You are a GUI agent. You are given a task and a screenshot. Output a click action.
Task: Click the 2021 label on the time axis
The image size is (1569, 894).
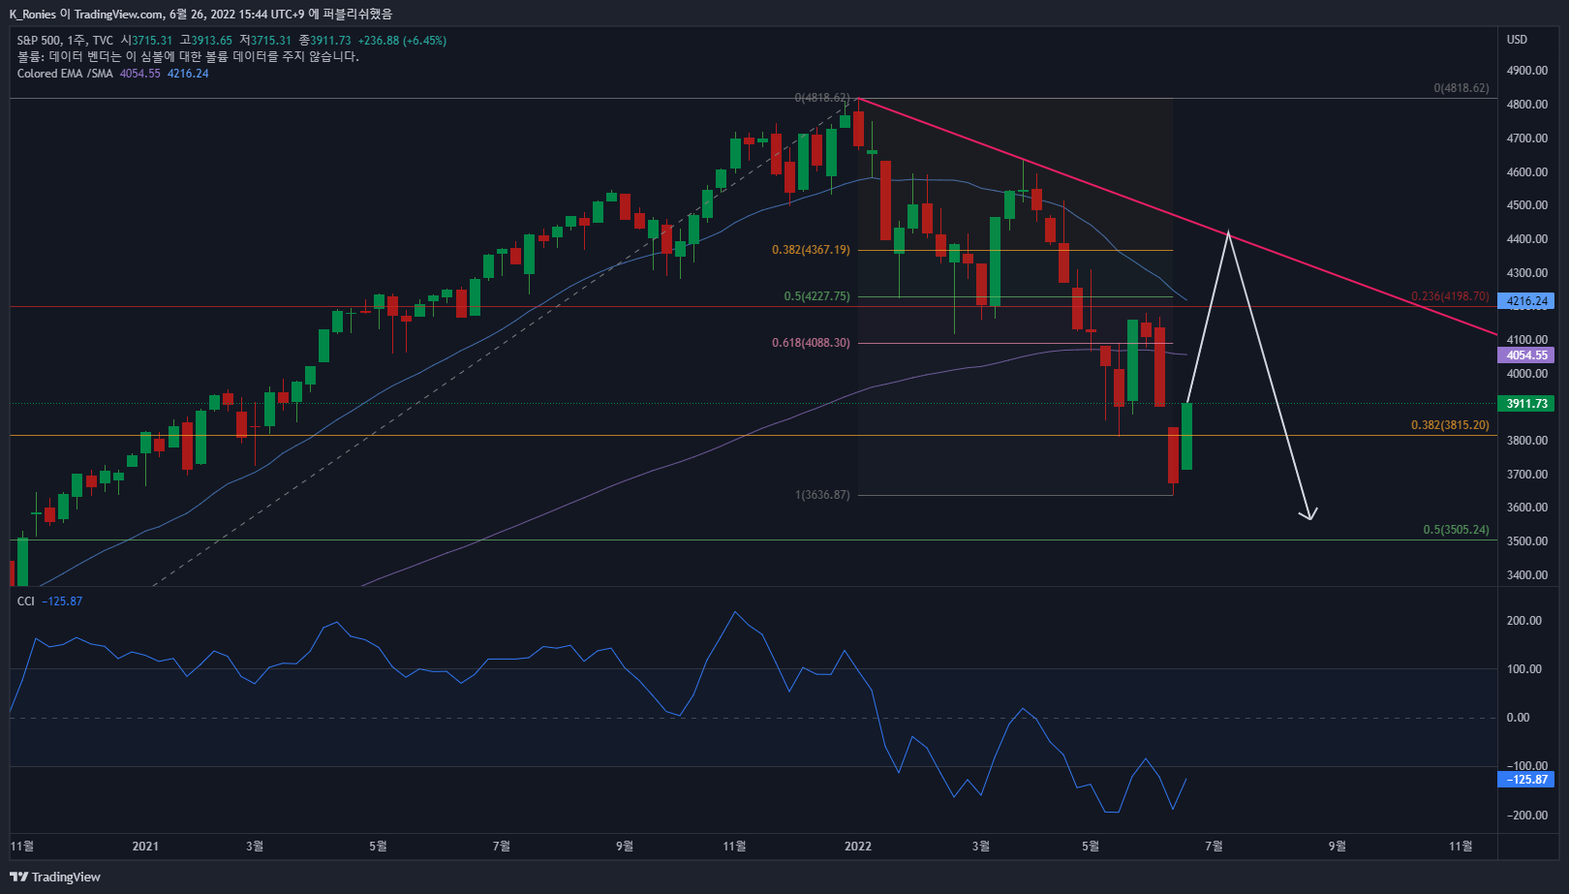(x=145, y=847)
